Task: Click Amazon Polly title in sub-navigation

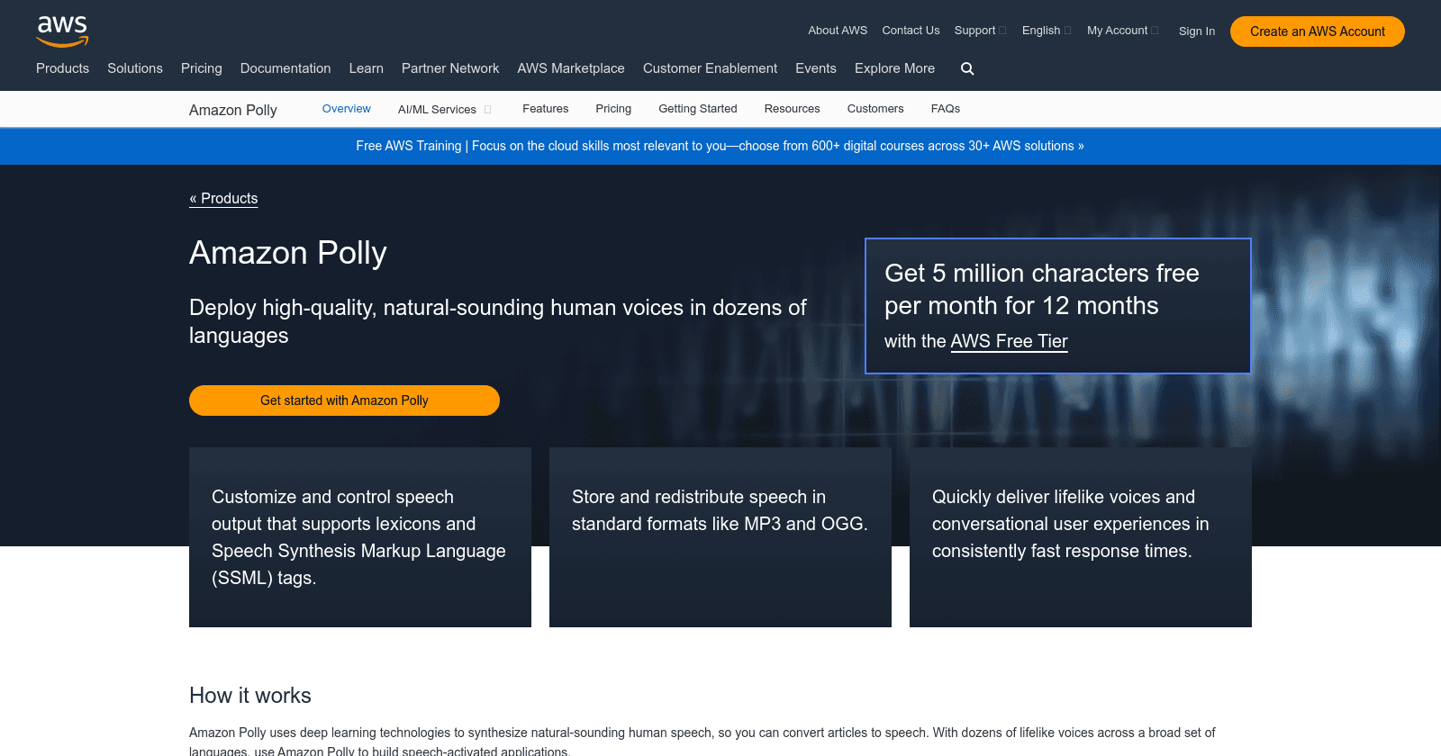Action: (233, 110)
